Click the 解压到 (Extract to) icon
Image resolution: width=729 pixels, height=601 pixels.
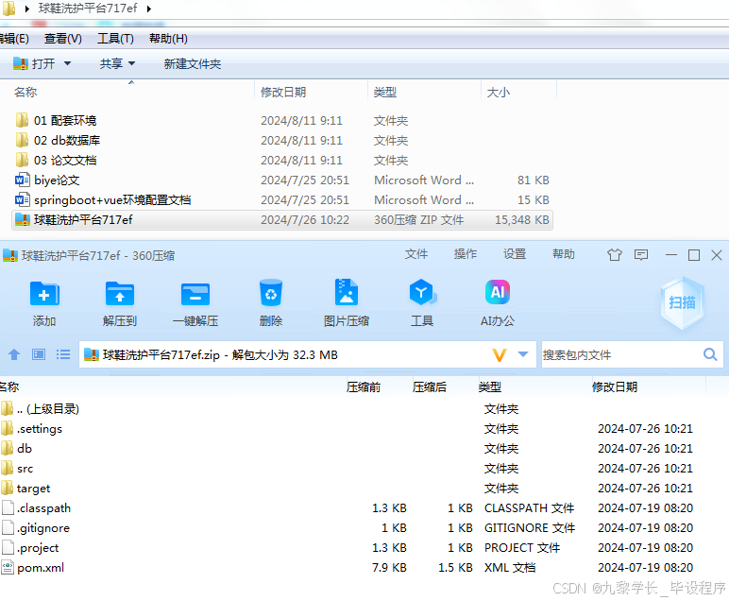tap(120, 294)
